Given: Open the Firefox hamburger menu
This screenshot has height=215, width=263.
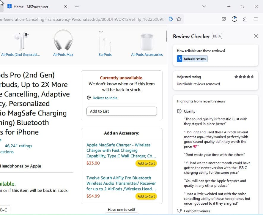Looking at the screenshot, I should pos(256,19).
